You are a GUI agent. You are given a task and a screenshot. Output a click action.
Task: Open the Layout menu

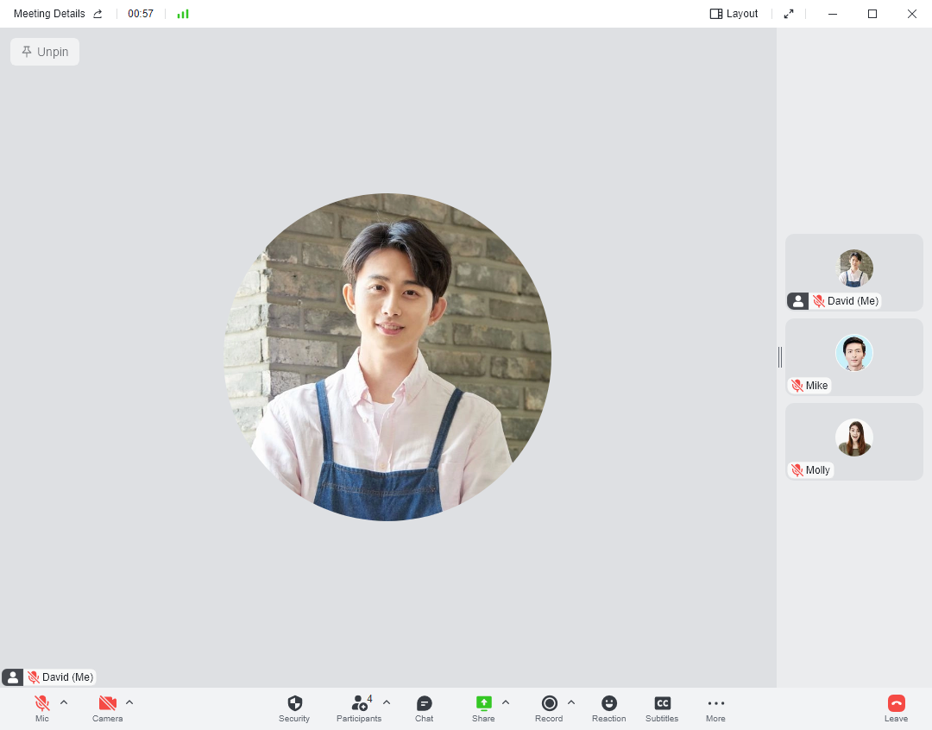pyautogui.click(x=734, y=14)
